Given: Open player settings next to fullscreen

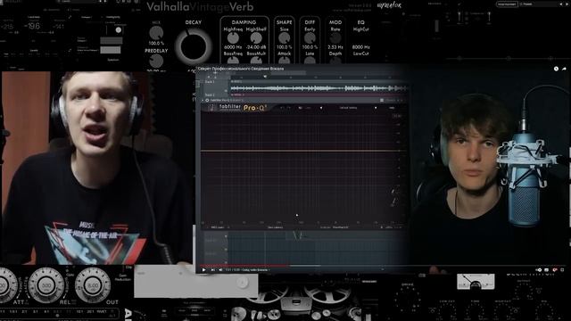Looking at the screenshot, I should [x=555, y=269].
